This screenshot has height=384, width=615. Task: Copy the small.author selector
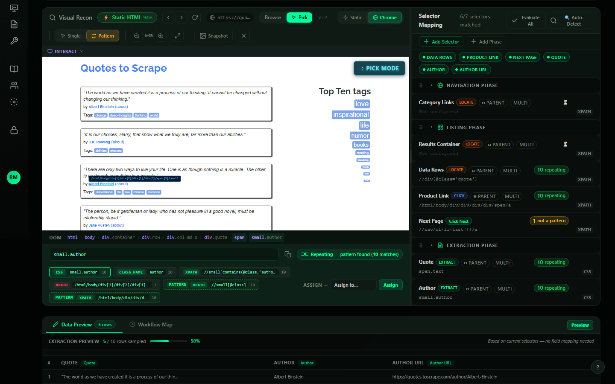tap(288, 254)
